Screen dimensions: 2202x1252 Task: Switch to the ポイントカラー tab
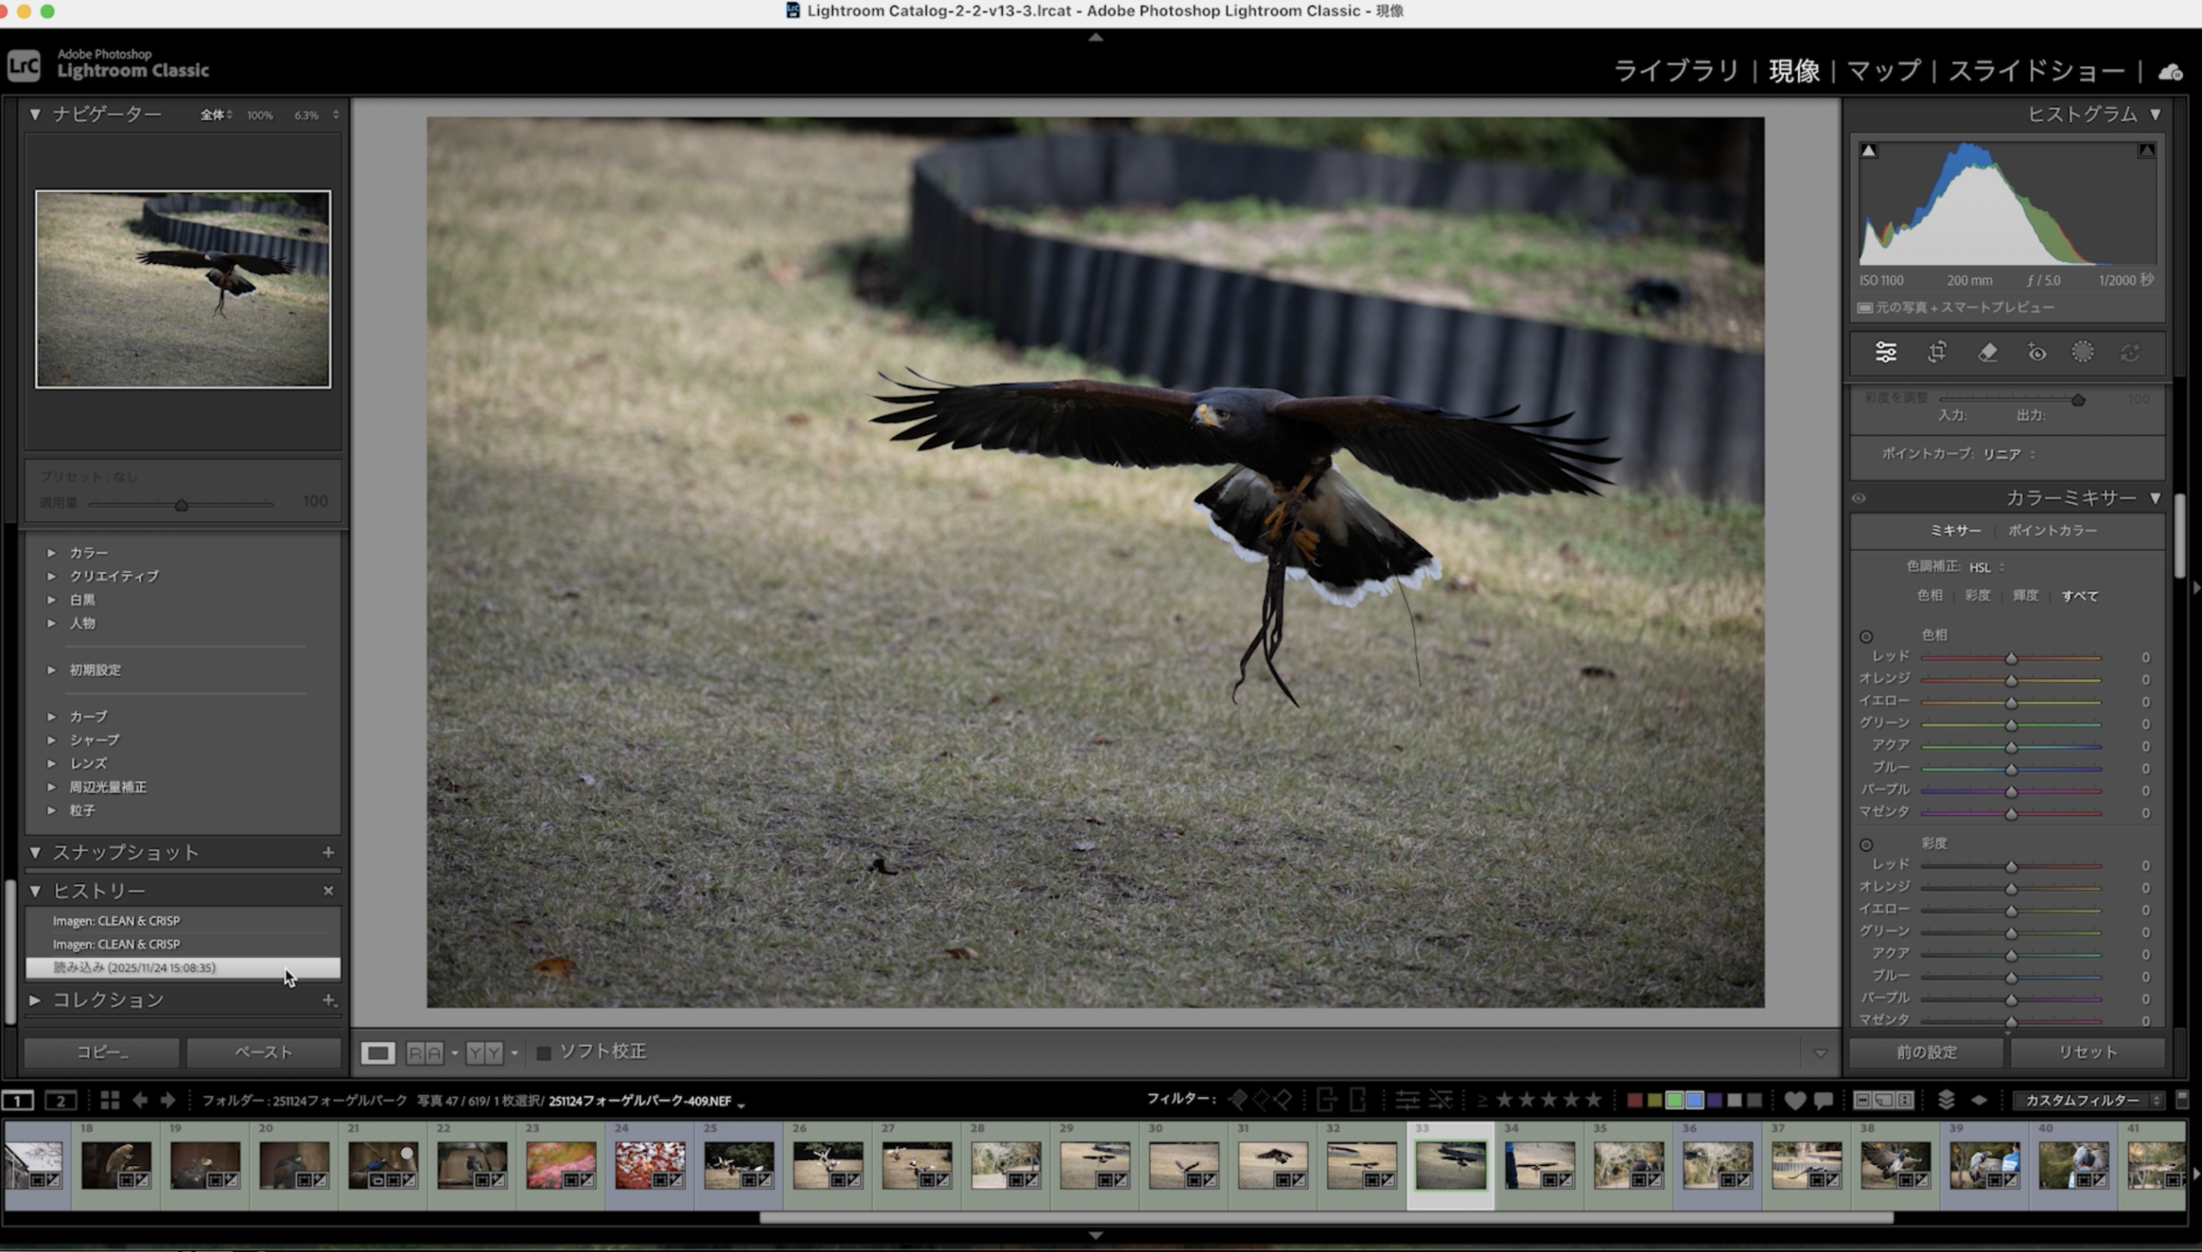[2051, 531]
